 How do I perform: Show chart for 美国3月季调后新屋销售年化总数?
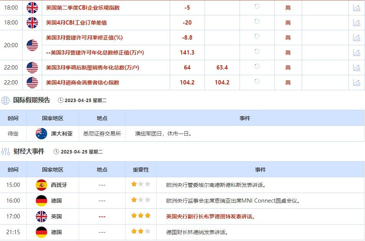[x=357, y=68]
